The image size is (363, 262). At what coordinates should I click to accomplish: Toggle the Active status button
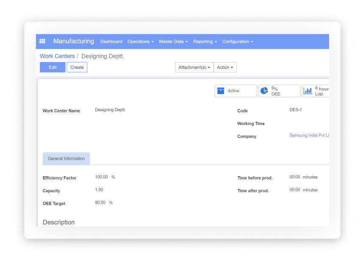(236, 91)
